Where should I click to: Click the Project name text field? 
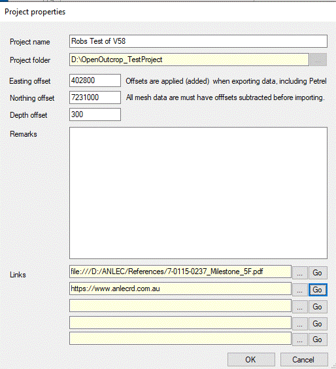point(198,41)
